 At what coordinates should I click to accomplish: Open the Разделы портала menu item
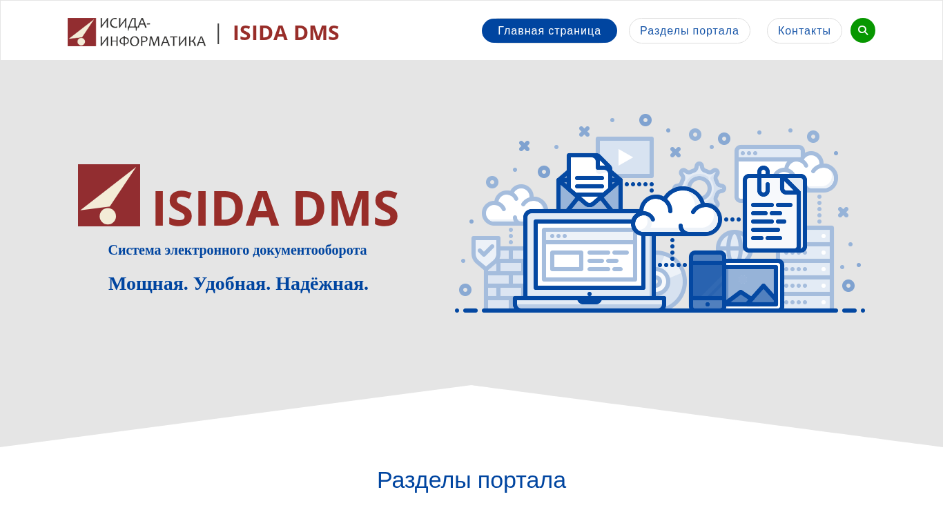tap(690, 30)
